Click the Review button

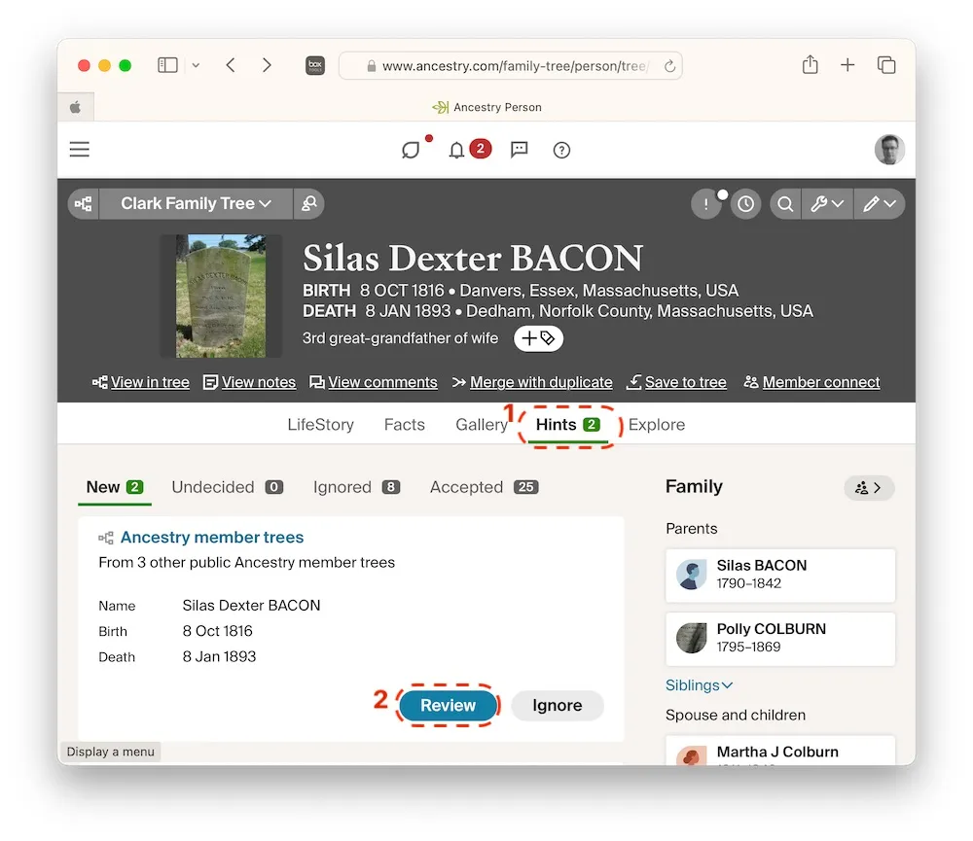coord(448,706)
